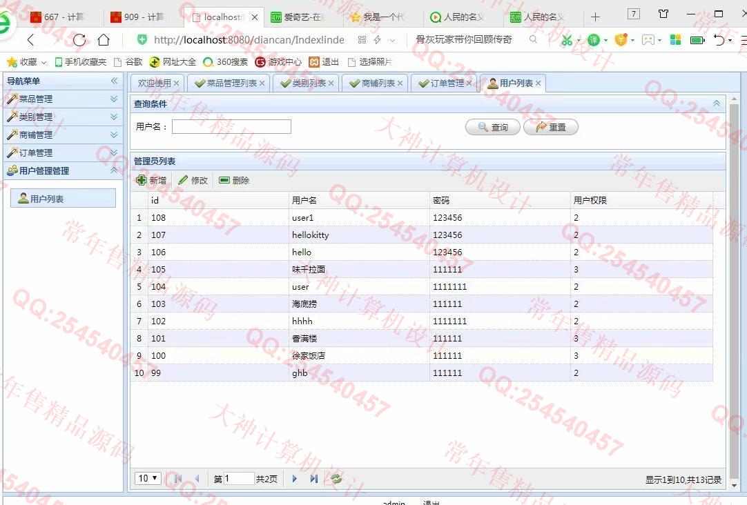Sort by the 用户权限 column header
This screenshot has width=747, height=505.
click(x=641, y=200)
